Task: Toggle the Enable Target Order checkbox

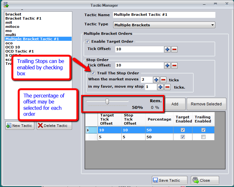Action: (88, 41)
